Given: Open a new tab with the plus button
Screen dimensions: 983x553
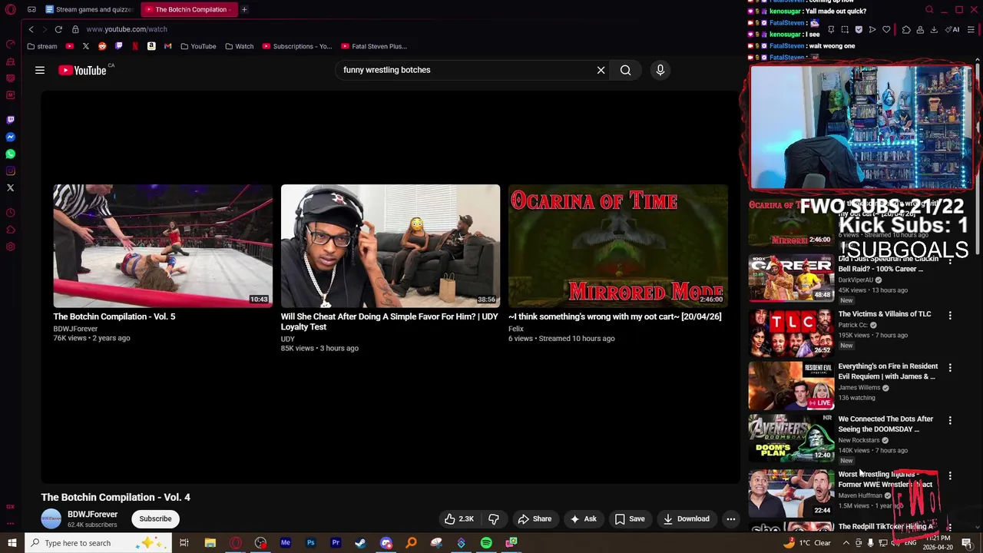Looking at the screenshot, I should pyautogui.click(x=244, y=9).
